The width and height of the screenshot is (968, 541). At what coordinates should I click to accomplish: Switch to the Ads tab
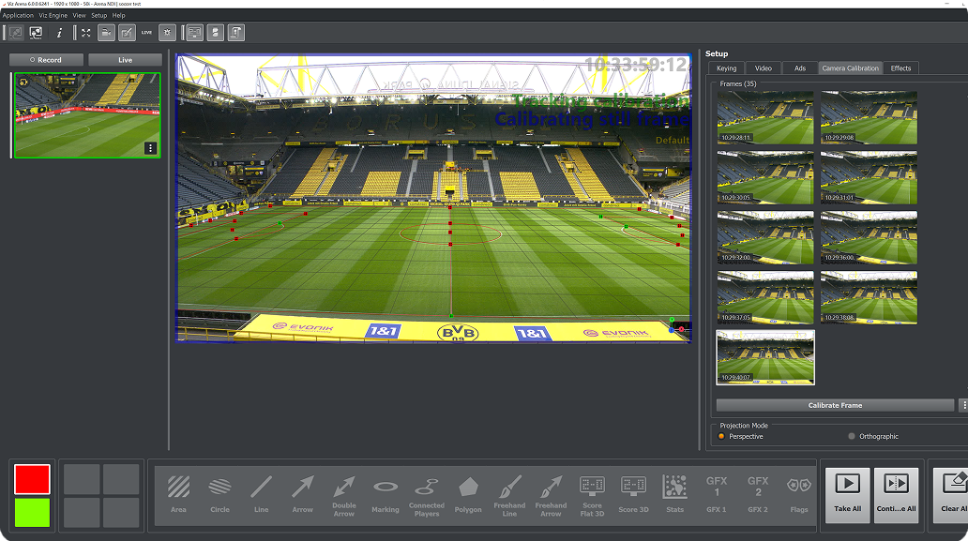click(x=800, y=68)
